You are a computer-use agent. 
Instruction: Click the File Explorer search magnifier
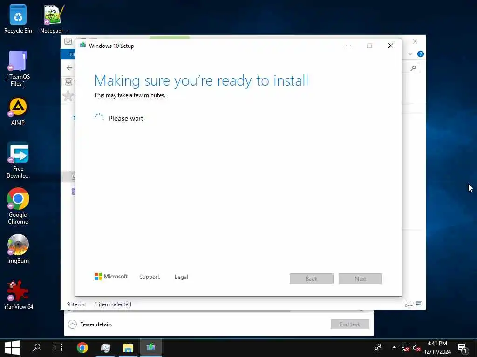413,68
